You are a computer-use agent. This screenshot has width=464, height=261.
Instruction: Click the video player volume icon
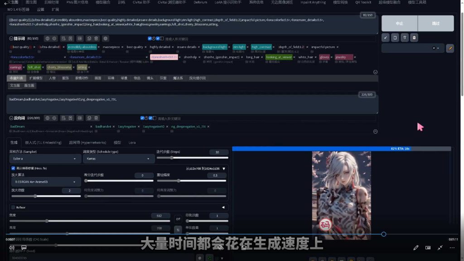[x=12, y=248]
